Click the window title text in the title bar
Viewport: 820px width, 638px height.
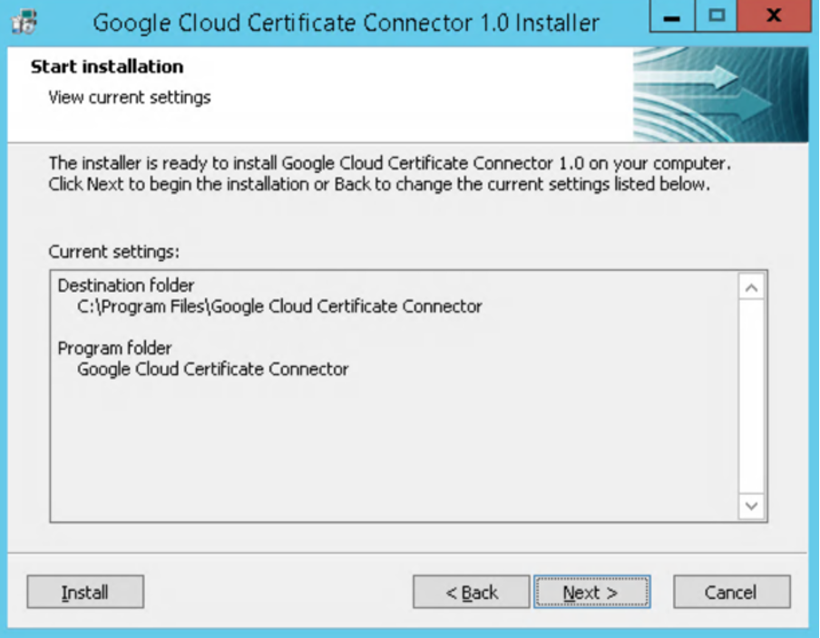pos(346,21)
